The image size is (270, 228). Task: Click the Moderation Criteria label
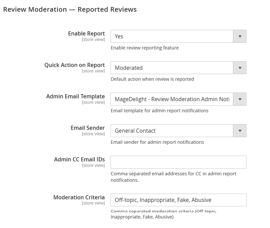pyautogui.click(x=79, y=197)
